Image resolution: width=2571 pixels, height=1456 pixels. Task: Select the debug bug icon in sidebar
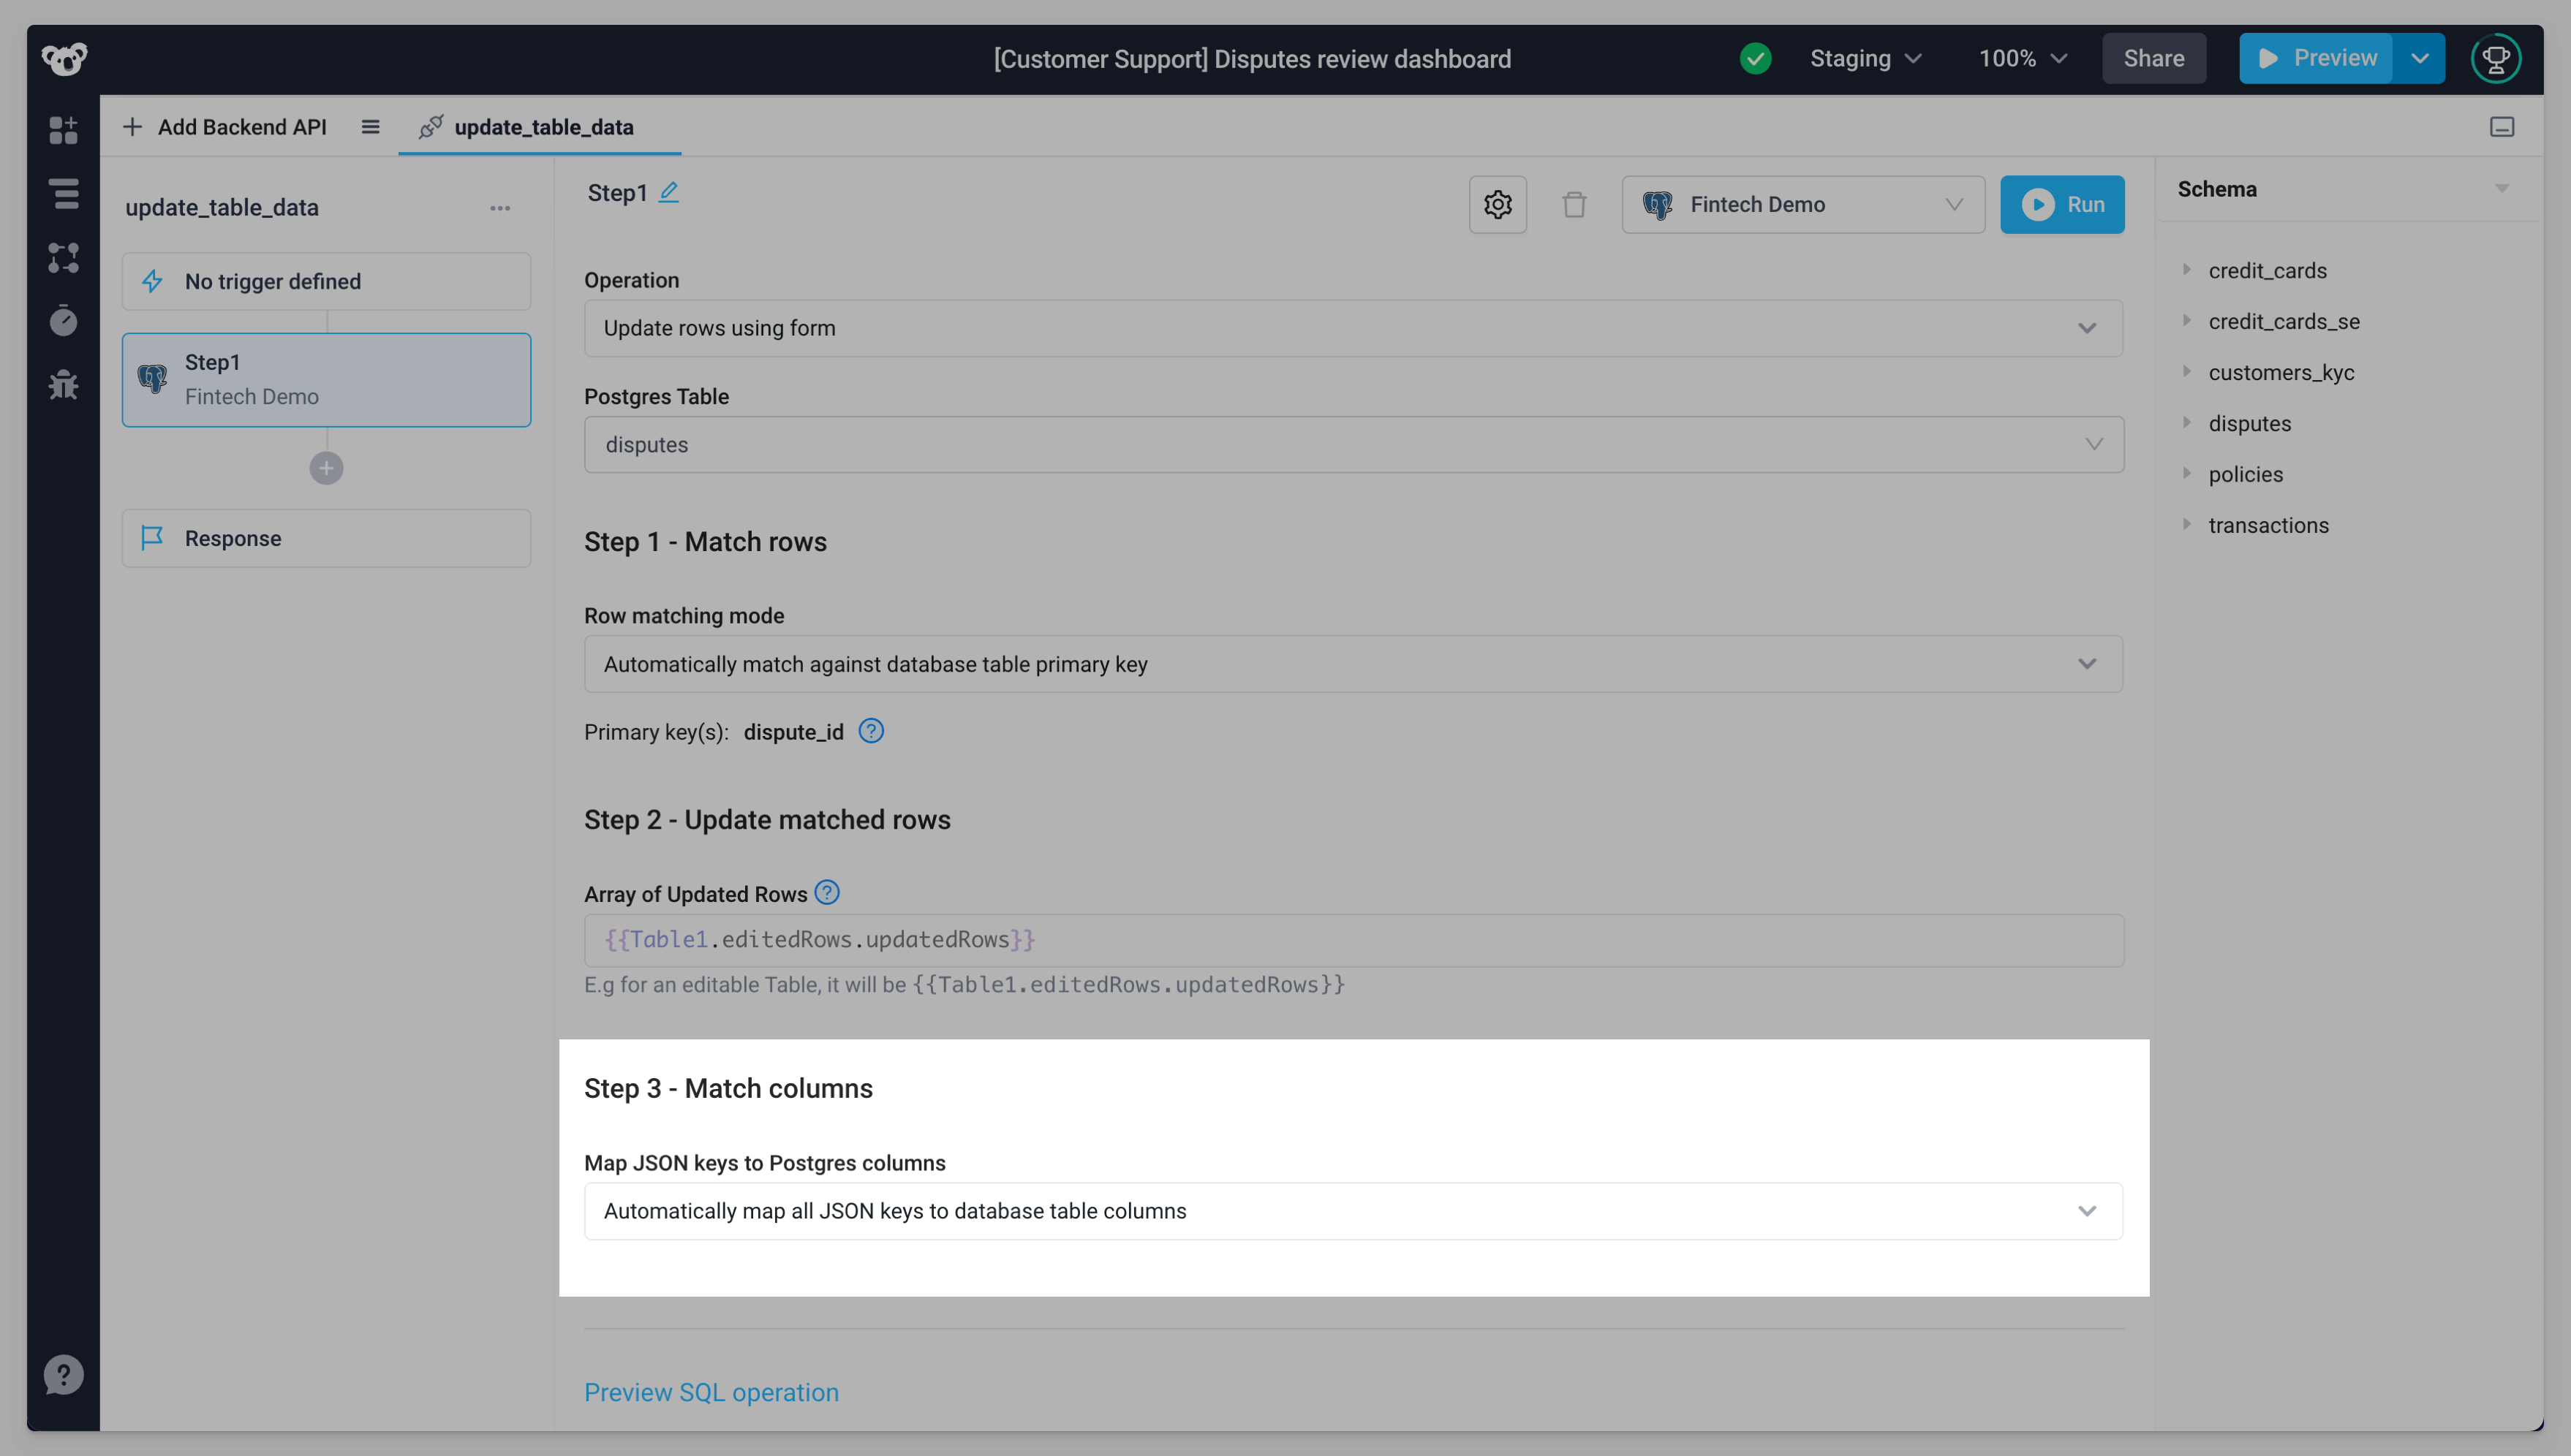pos(63,385)
